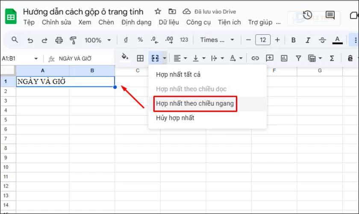The width and height of the screenshot is (359, 214).
Task: Click the insert chart icon
Action: (x=284, y=58)
